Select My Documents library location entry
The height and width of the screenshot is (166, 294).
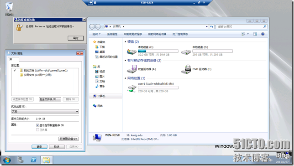click(x=44, y=70)
